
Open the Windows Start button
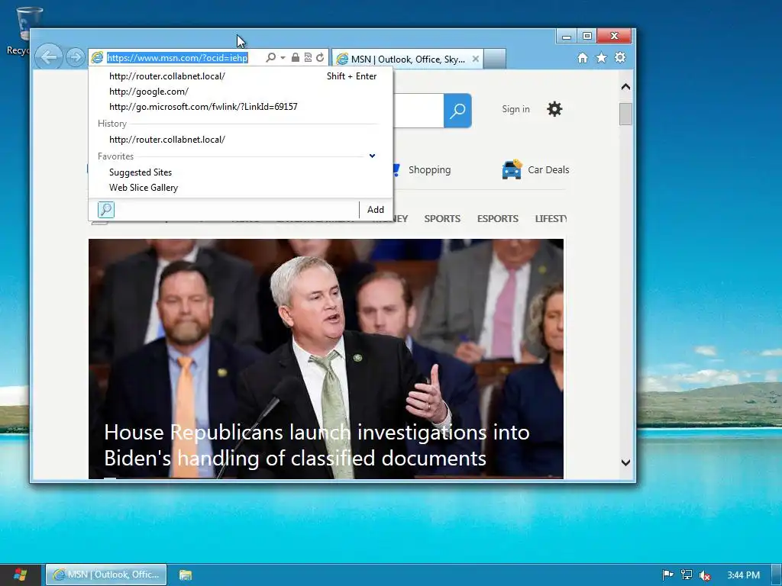pyautogui.click(x=20, y=575)
